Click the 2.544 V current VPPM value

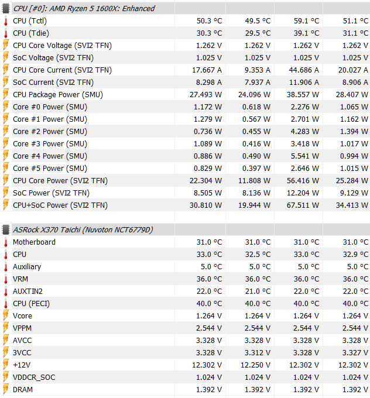[209, 328]
